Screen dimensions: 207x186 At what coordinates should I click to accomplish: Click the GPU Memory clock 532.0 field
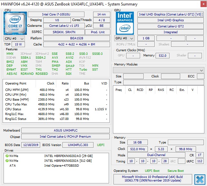pyautogui.click(x=162, y=55)
